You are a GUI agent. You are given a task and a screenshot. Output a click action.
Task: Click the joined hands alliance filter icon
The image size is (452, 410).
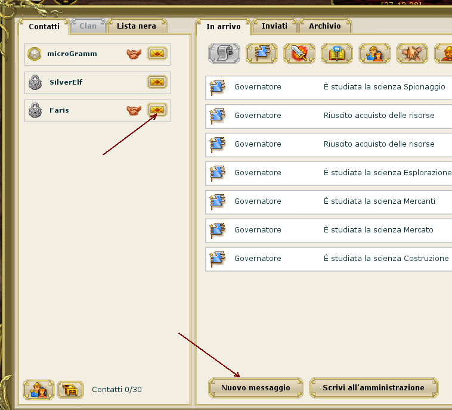click(x=412, y=54)
